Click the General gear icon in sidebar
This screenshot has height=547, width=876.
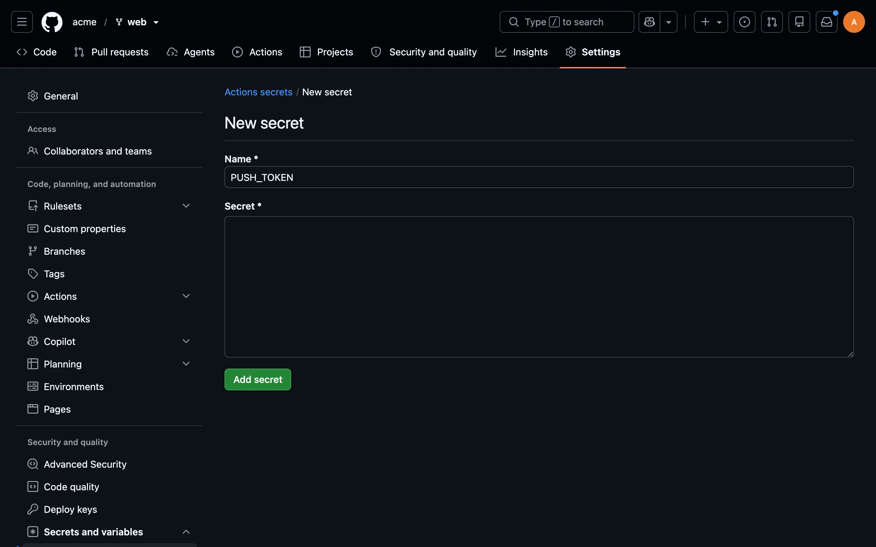tap(33, 96)
